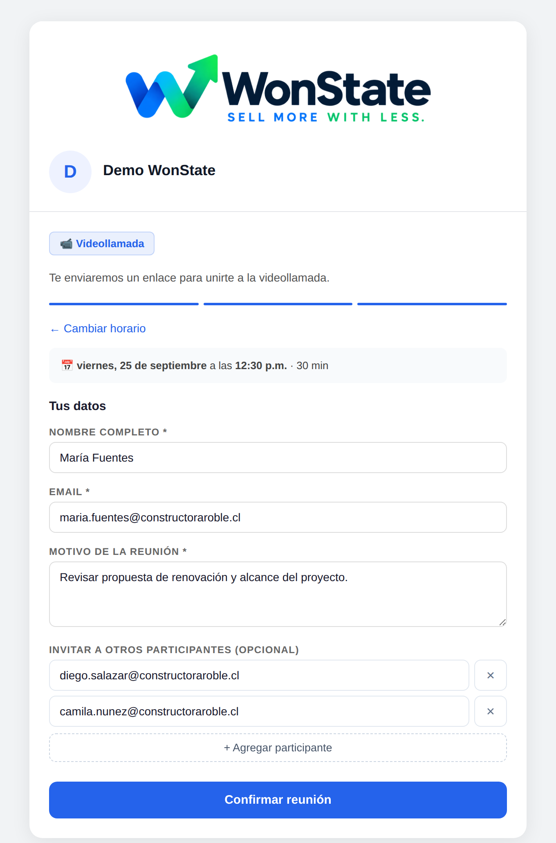Click the Videollamada camera icon
This screenshot has height=843, width=556.
tap(66, 243)
